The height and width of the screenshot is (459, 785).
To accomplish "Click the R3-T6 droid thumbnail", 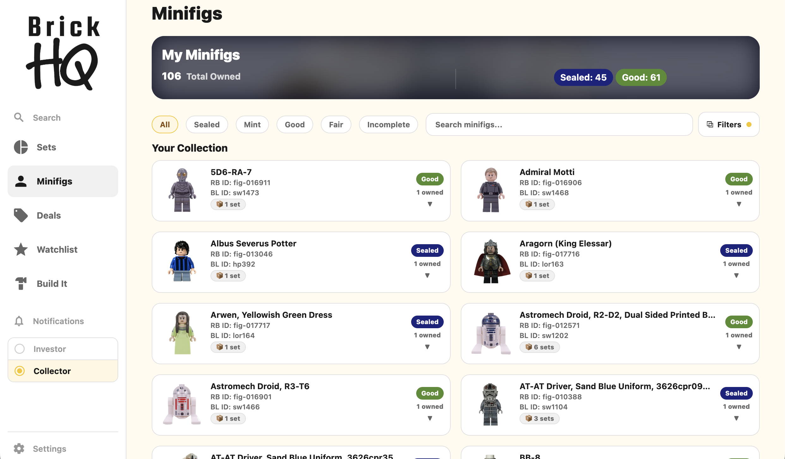I will point(182,404).
